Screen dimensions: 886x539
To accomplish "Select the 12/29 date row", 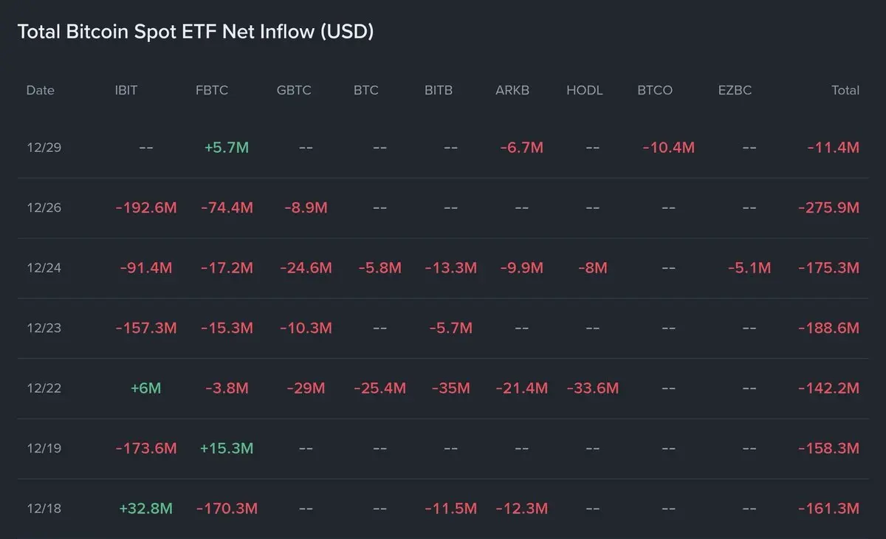I will click(x=44, y=147).
